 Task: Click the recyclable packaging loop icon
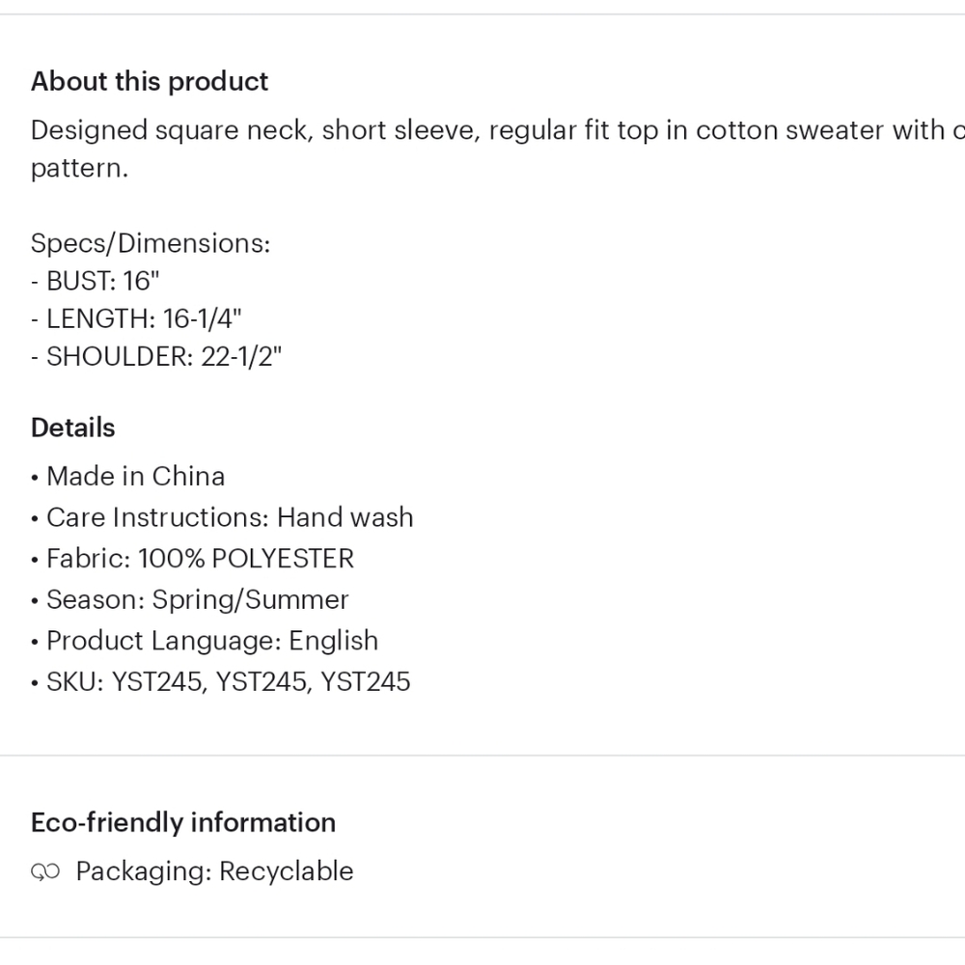point(45,872)
